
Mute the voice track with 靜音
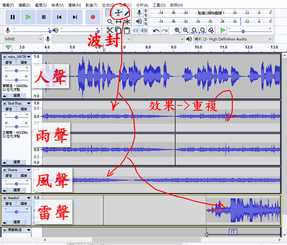tap(9, 62)
